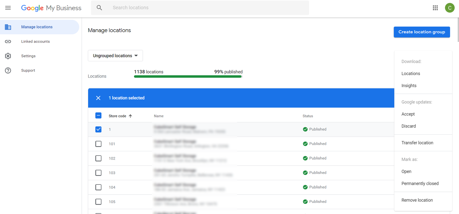Click the search magnifier icon
The width and height of the screenshot is (459, 214).
(x=99, y=8)
